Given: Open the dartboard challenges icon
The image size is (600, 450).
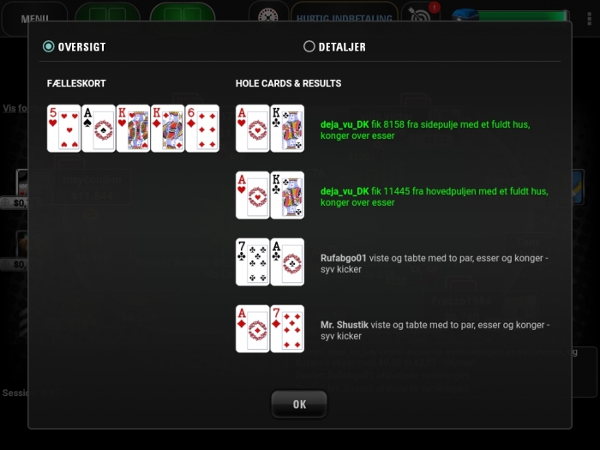Looking at the screenshot, I should (x=422, y=15).
